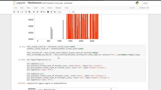The image size is (161, 90).
Task: Open the Insert menu
Action: pos(36,8)
